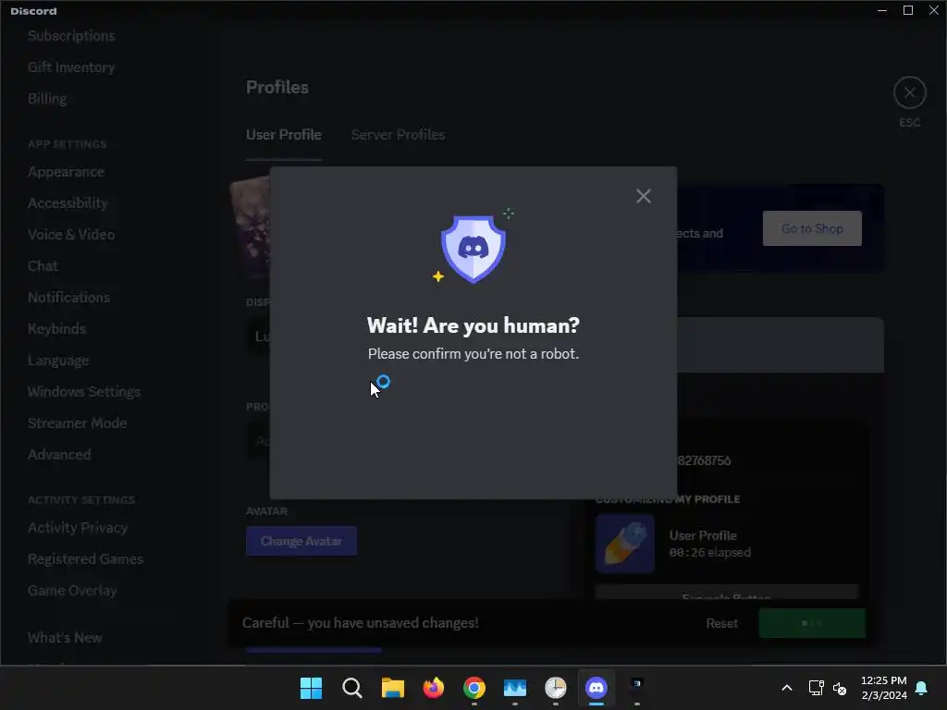
Task: Click Go to Shop button
Action: 812,228
